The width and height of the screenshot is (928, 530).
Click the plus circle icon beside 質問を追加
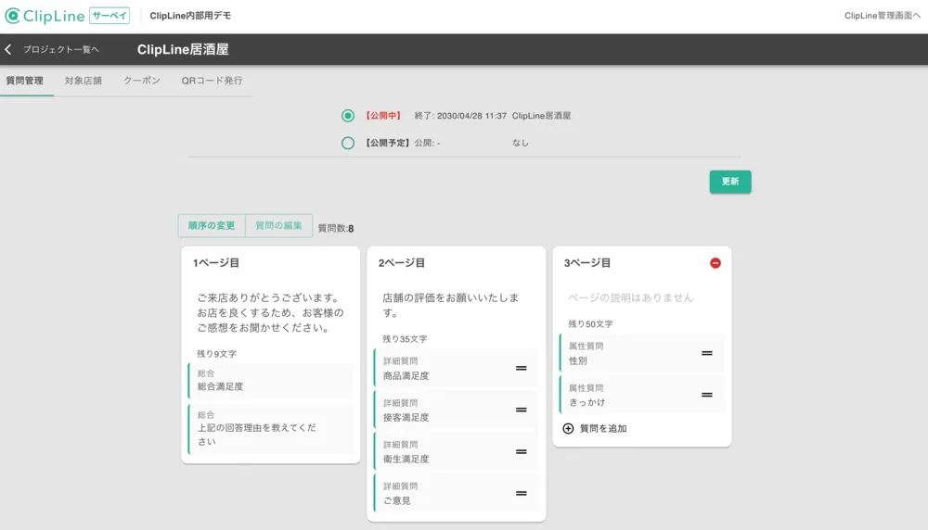click(x=568, y=428)
